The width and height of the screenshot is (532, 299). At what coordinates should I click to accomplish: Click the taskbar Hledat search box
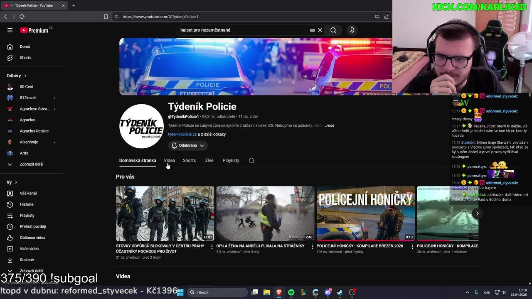point(217,292)
